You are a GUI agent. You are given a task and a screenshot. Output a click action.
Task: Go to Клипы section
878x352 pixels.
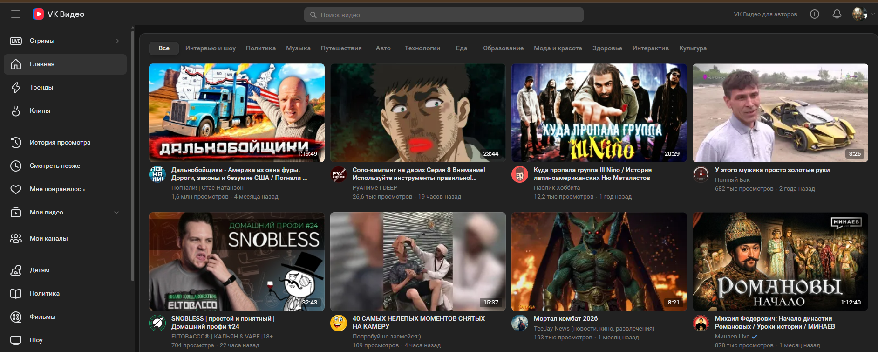(x=40, y=111)
